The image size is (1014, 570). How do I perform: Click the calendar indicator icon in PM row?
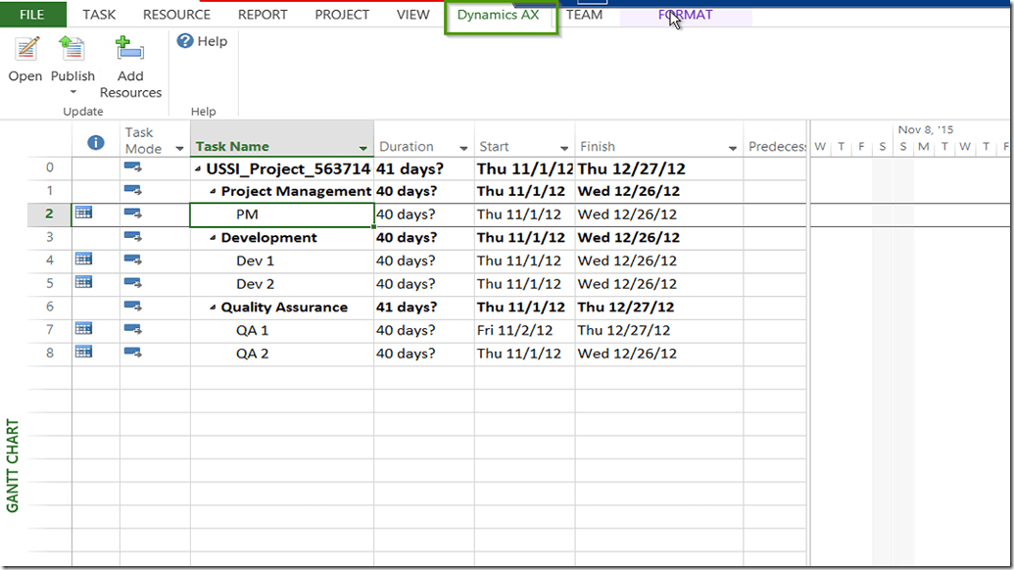click(x=84, y=213)
